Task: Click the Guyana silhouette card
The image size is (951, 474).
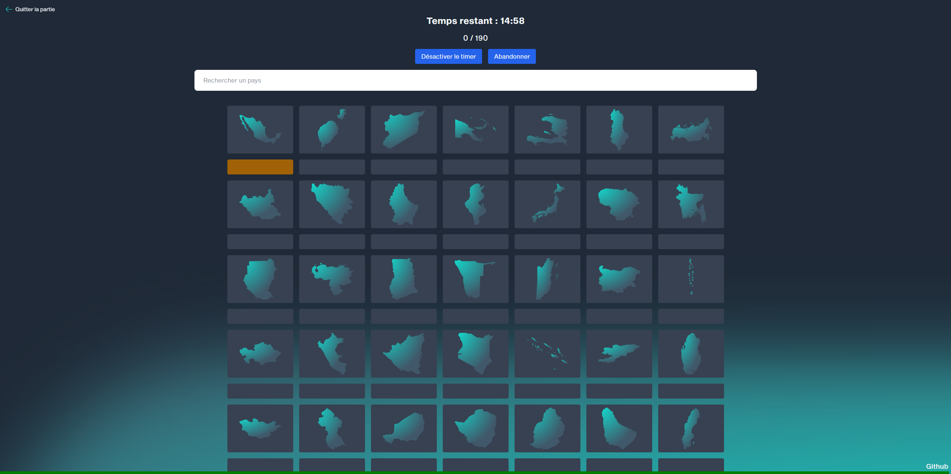Action: [332, 428]
